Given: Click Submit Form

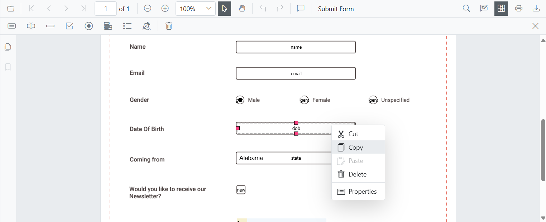Looking at the screenshot, I should 336,9.
